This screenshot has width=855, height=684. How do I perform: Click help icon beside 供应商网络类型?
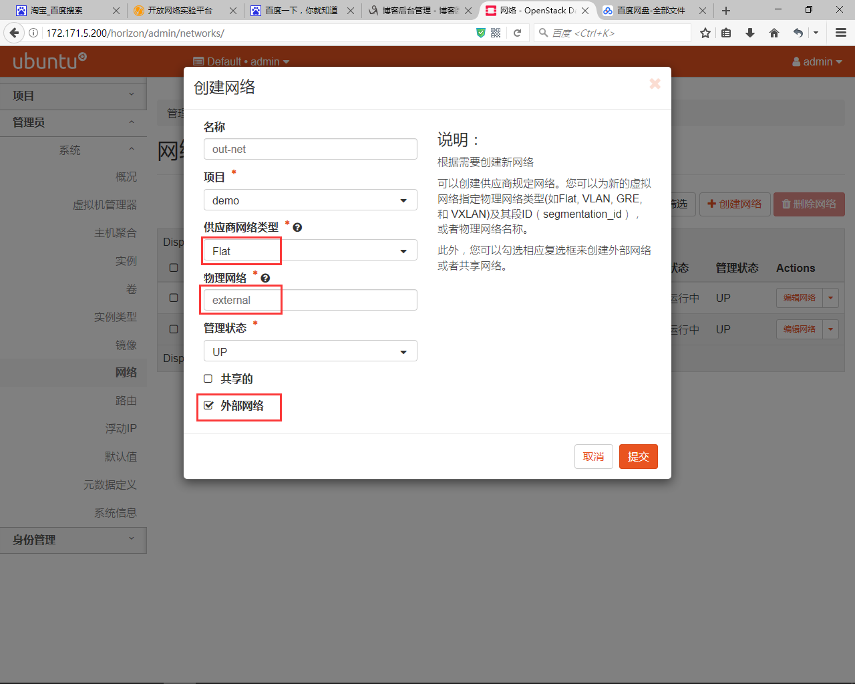pos(298,228)
